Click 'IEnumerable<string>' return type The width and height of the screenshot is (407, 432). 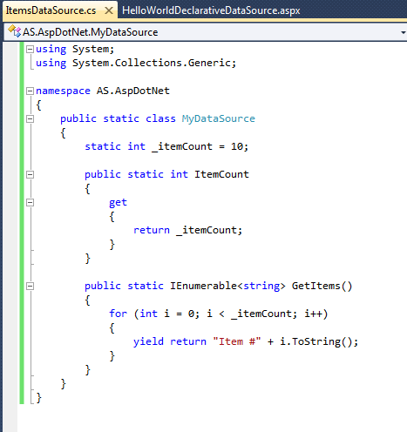pyautogui.click(x=228, y=286)
